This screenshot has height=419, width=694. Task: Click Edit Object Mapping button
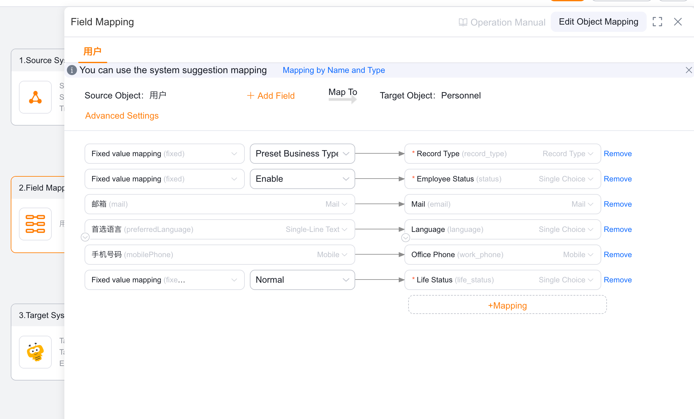[598, 22]
